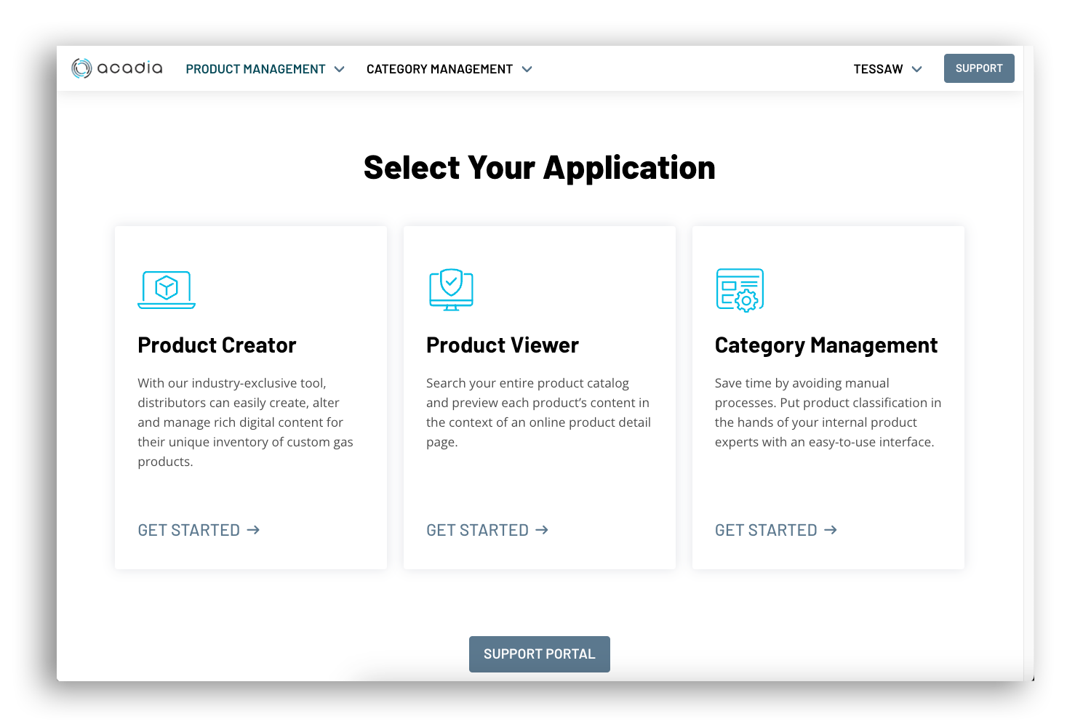Click the Acadia logo icon
1091x727 pixels.
[81, 68]
